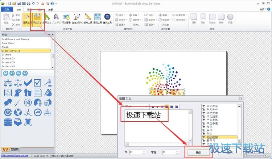Click the balance scales shape thumbnail

pos(8,83)
